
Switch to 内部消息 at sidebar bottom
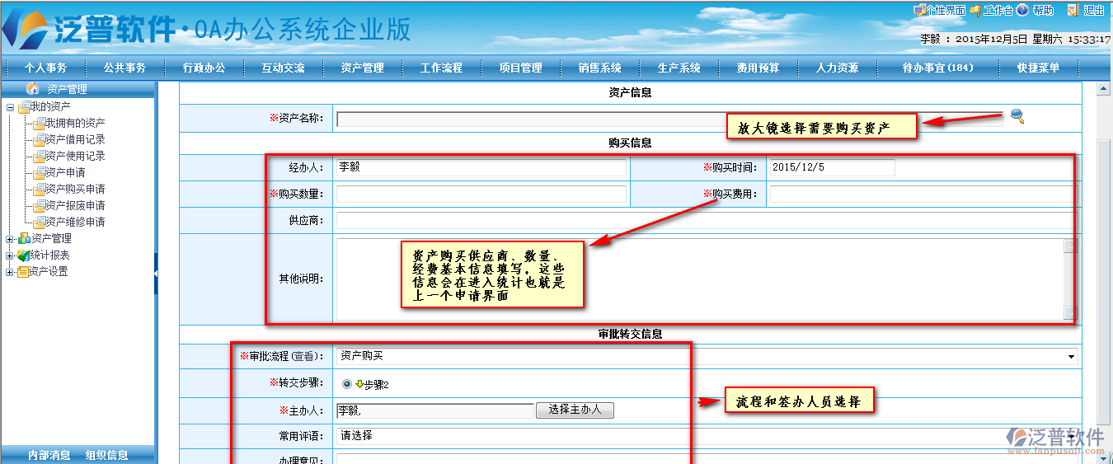[x=49, y=455]
